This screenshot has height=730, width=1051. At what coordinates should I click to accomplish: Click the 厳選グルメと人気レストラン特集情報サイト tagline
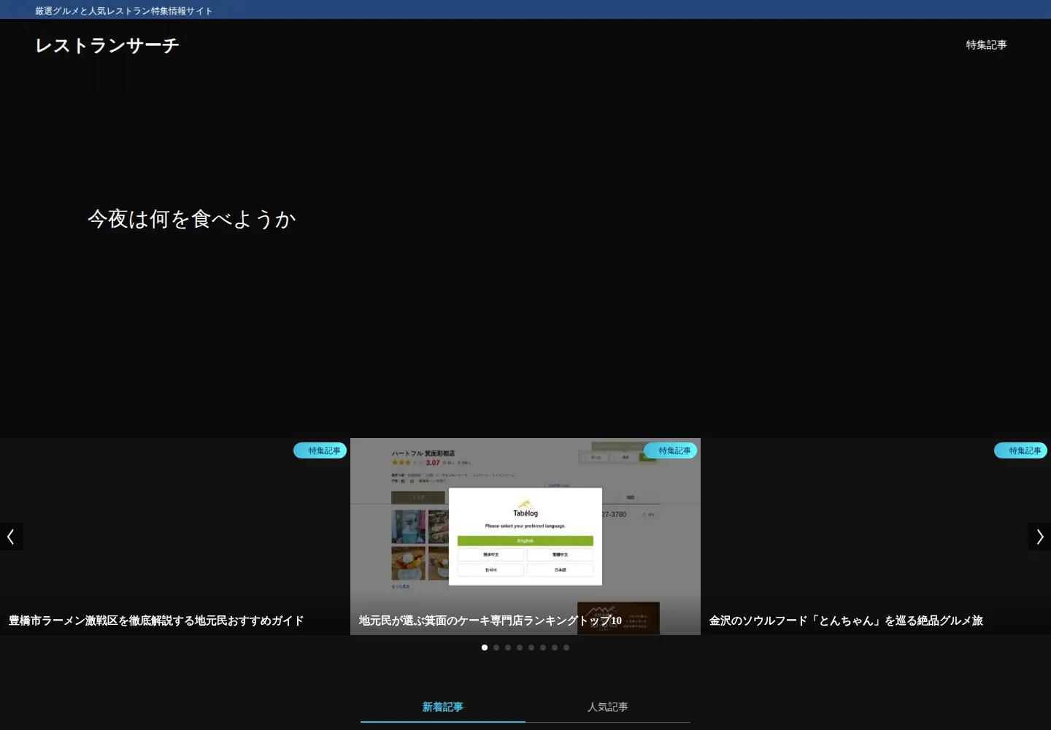tap(124, 11)
